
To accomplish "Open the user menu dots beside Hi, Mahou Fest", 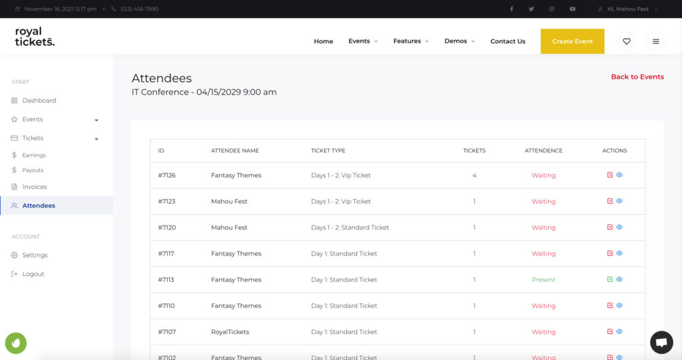I will [x=656, y=9].
